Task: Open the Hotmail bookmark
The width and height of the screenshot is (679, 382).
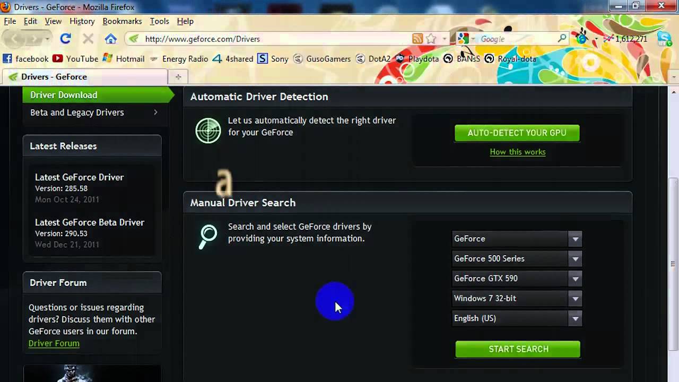Action: pyautogui.click(x=123, y=59)
